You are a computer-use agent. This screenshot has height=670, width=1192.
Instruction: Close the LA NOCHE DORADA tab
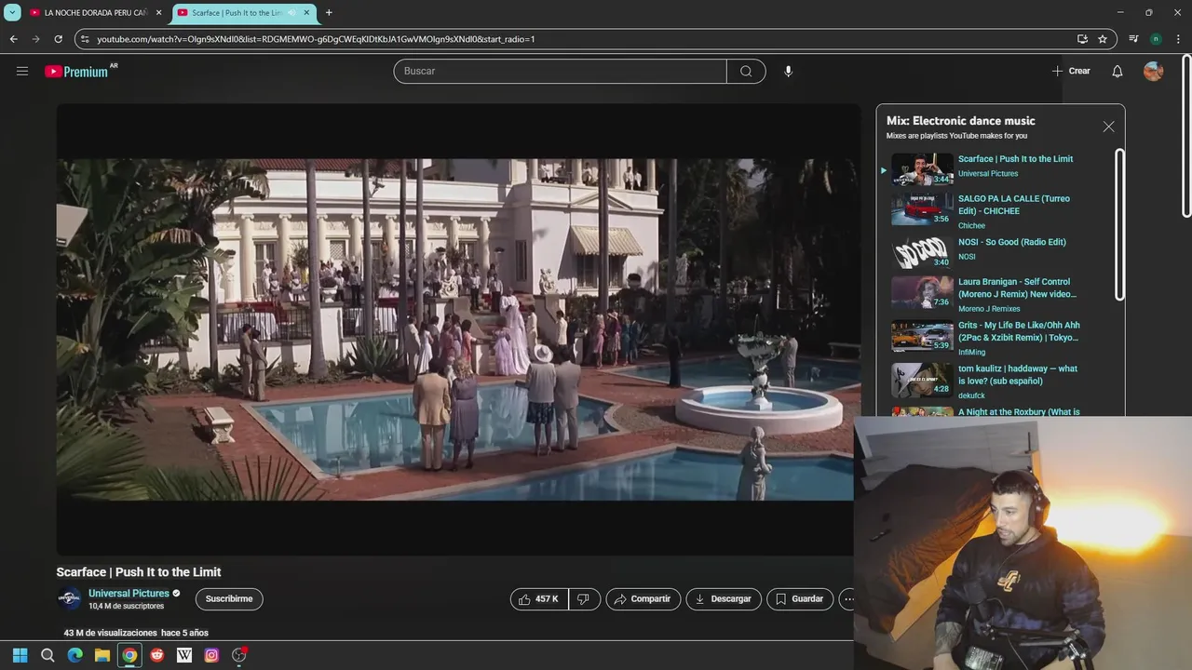click(158, 13)
